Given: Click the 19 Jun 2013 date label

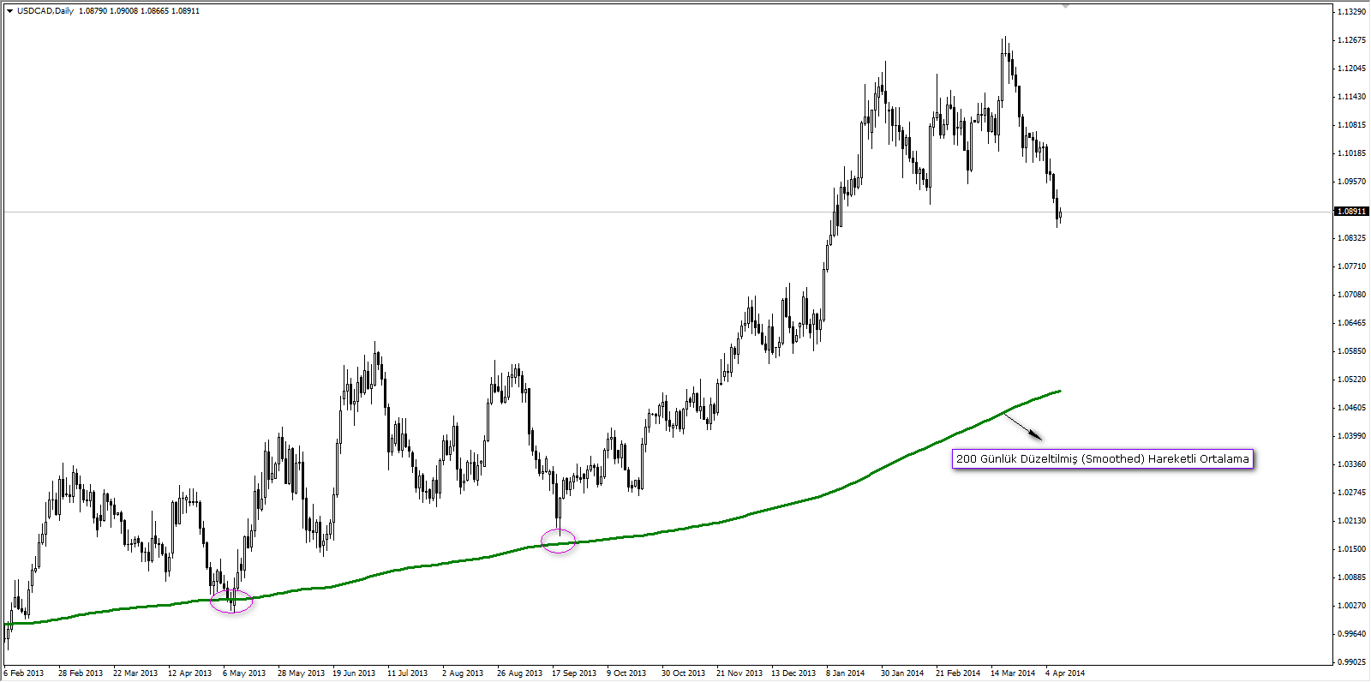Looking at the screenshot, I should click(354, 673).
